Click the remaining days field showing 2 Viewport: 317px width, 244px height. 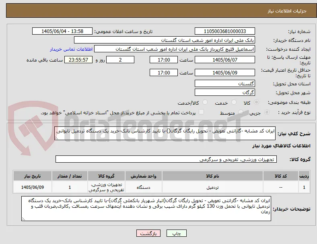pyautogui.click(x=120, y=60)
